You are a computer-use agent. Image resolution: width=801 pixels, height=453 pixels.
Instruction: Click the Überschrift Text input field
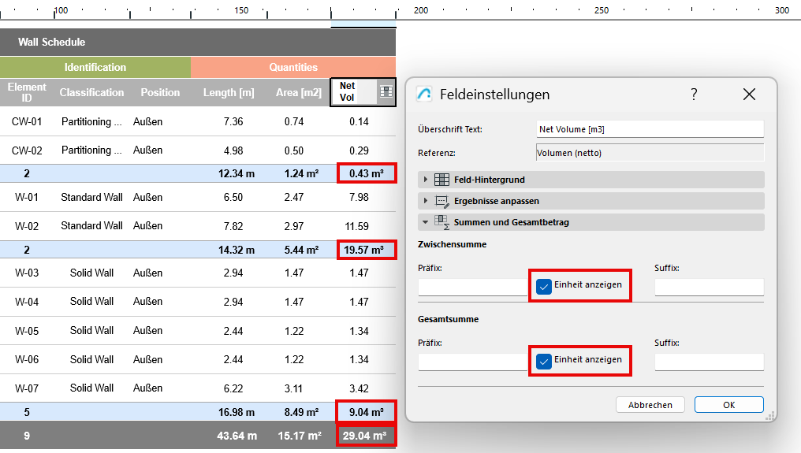click(x=650, y=129)
